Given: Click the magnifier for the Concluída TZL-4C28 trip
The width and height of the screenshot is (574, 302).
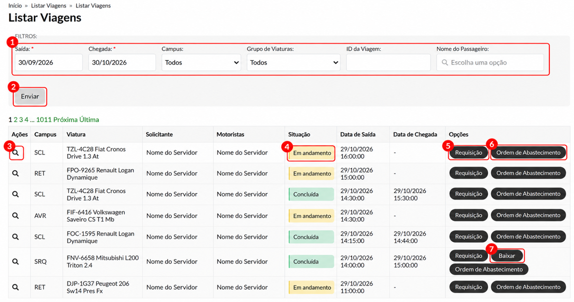Looking at the screenshot, I should point(15,194).
